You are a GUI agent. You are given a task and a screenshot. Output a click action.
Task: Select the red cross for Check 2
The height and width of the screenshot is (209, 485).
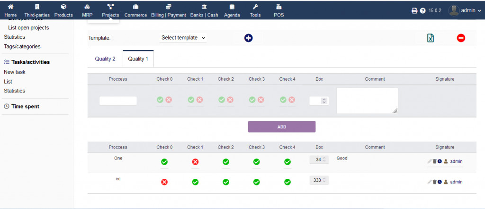(x=230, y=100)
